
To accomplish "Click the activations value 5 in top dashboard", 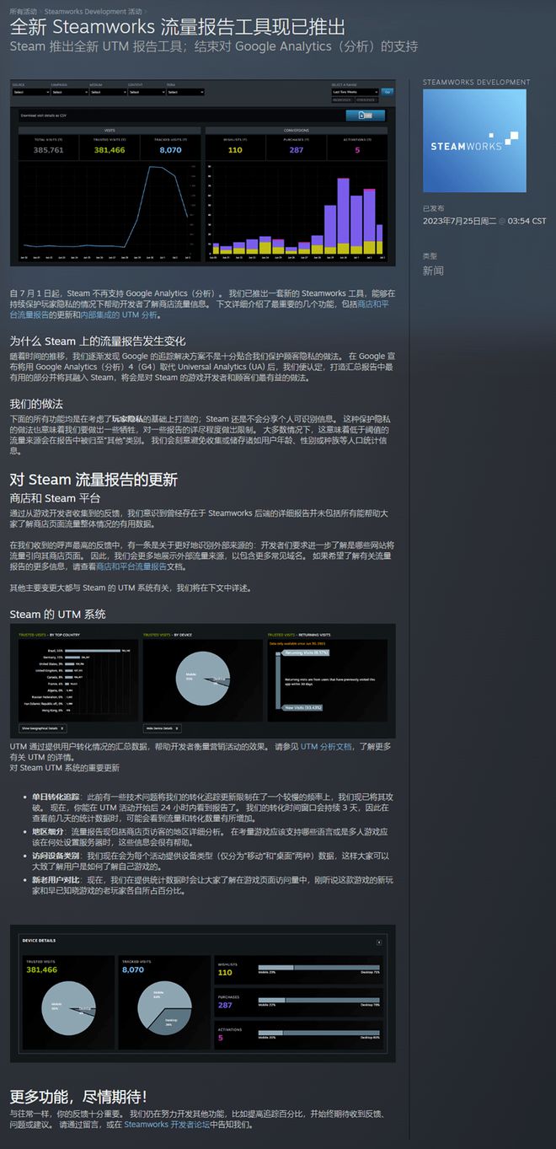I will point(357,150).
